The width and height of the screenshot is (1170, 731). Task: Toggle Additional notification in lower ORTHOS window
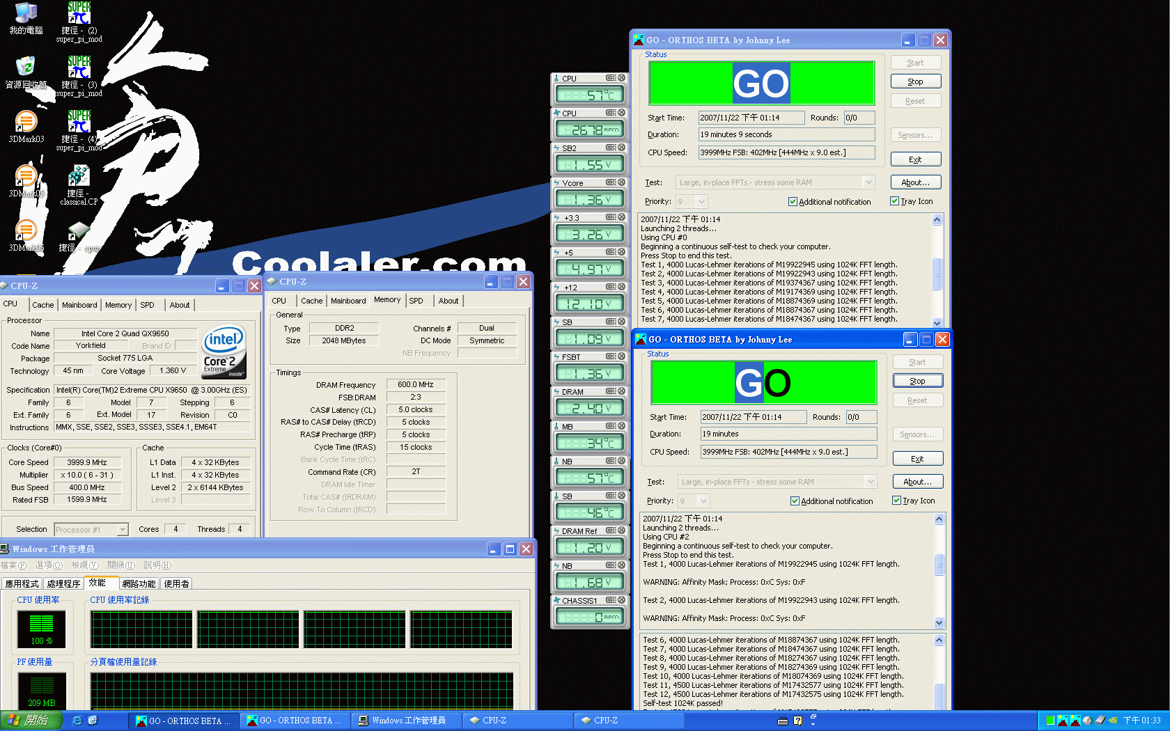click(832, 501)
